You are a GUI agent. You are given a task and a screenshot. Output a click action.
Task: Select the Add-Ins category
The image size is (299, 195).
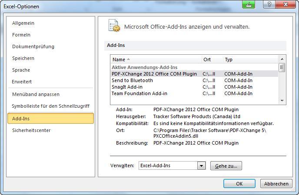50,119
